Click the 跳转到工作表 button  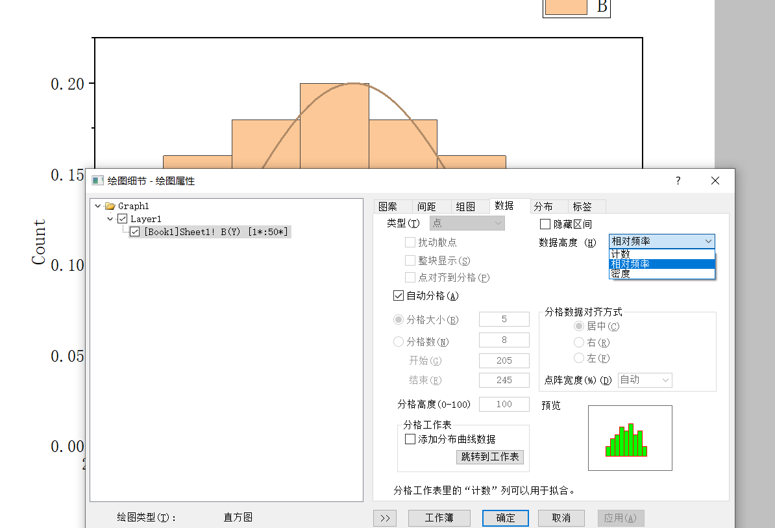(x=490, y=457)
